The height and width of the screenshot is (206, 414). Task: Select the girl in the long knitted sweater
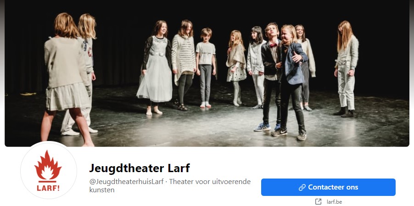(x=184, y=65)
